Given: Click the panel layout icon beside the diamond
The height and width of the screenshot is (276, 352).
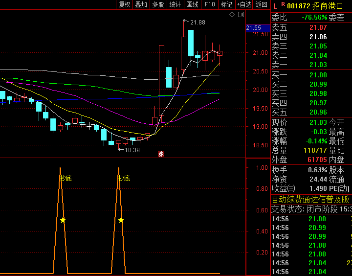Looking at the screenshot, I should (x=240, y=15).
